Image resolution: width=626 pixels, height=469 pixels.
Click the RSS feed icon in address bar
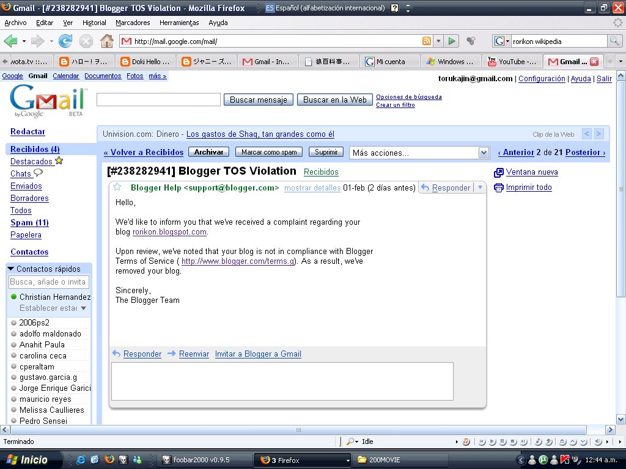426,41
